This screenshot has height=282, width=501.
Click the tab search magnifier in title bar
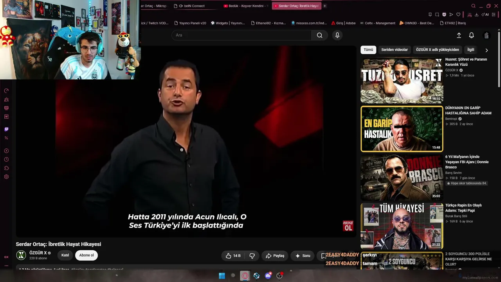click(x=473, y=6)
